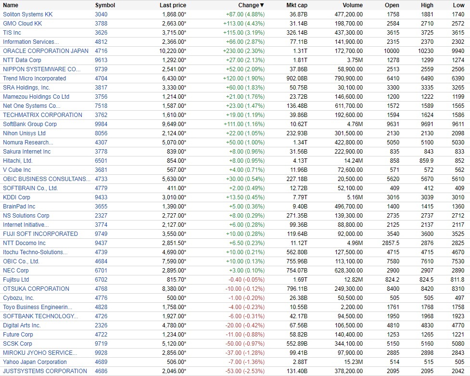Screen dimensions: 470x376
Task: Sort table by High column header
Action: point(427,5)
